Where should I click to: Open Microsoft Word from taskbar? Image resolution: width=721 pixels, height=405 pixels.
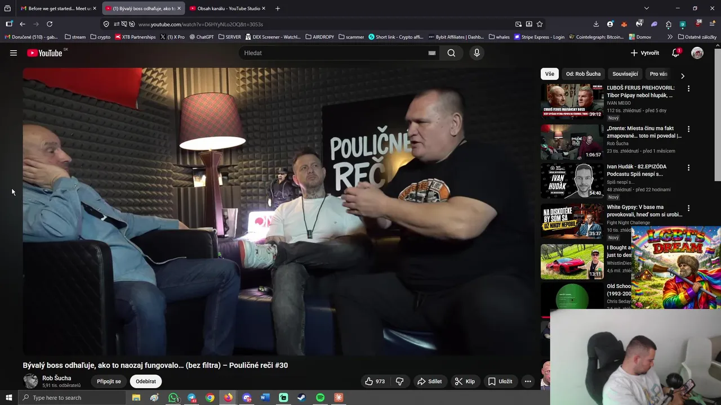265,398
